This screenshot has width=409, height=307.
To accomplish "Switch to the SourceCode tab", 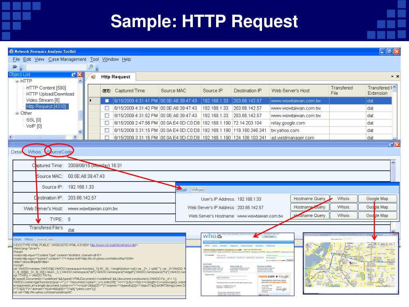I will pyautogui.click(x=60, y=152).
